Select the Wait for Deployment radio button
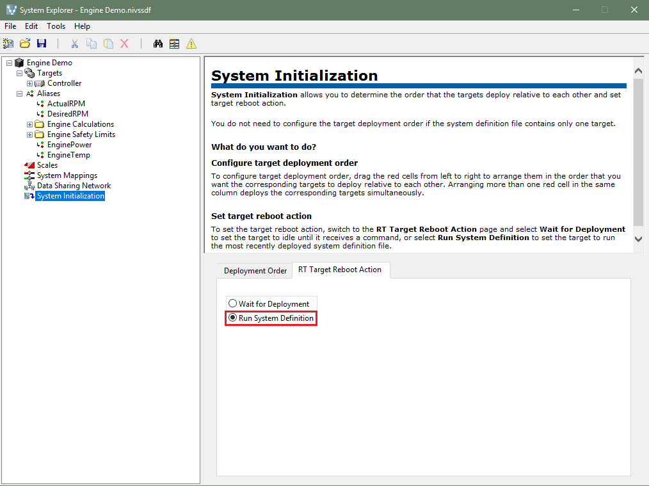649x486 pixels. 232,304
